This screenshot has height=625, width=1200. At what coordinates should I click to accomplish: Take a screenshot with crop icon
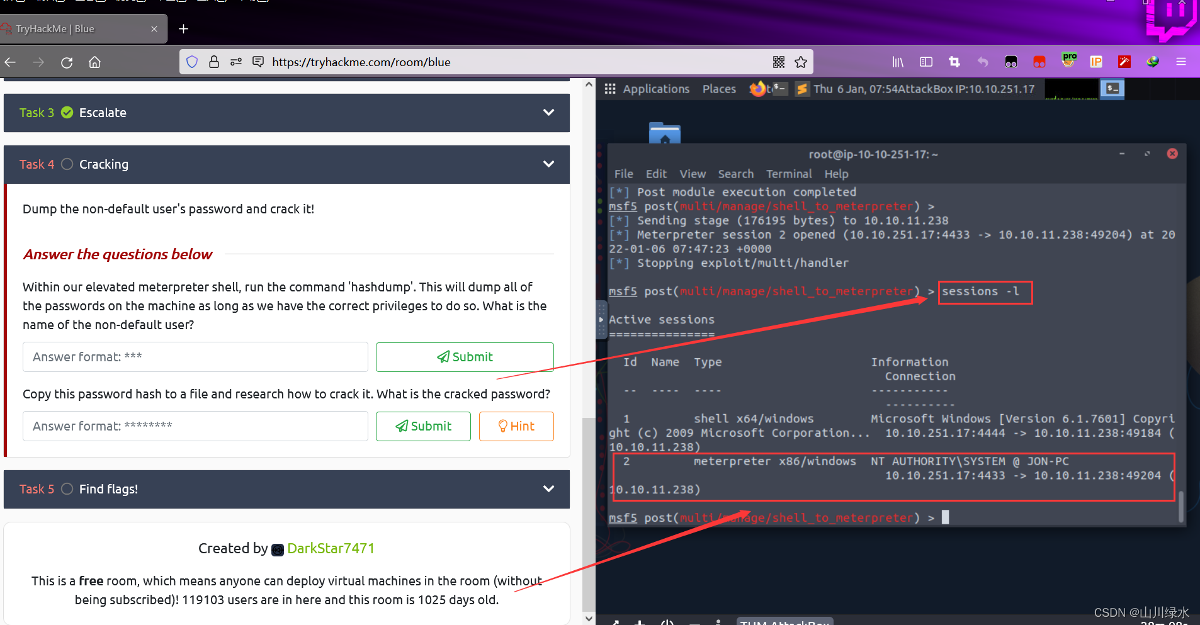(954, 62)
